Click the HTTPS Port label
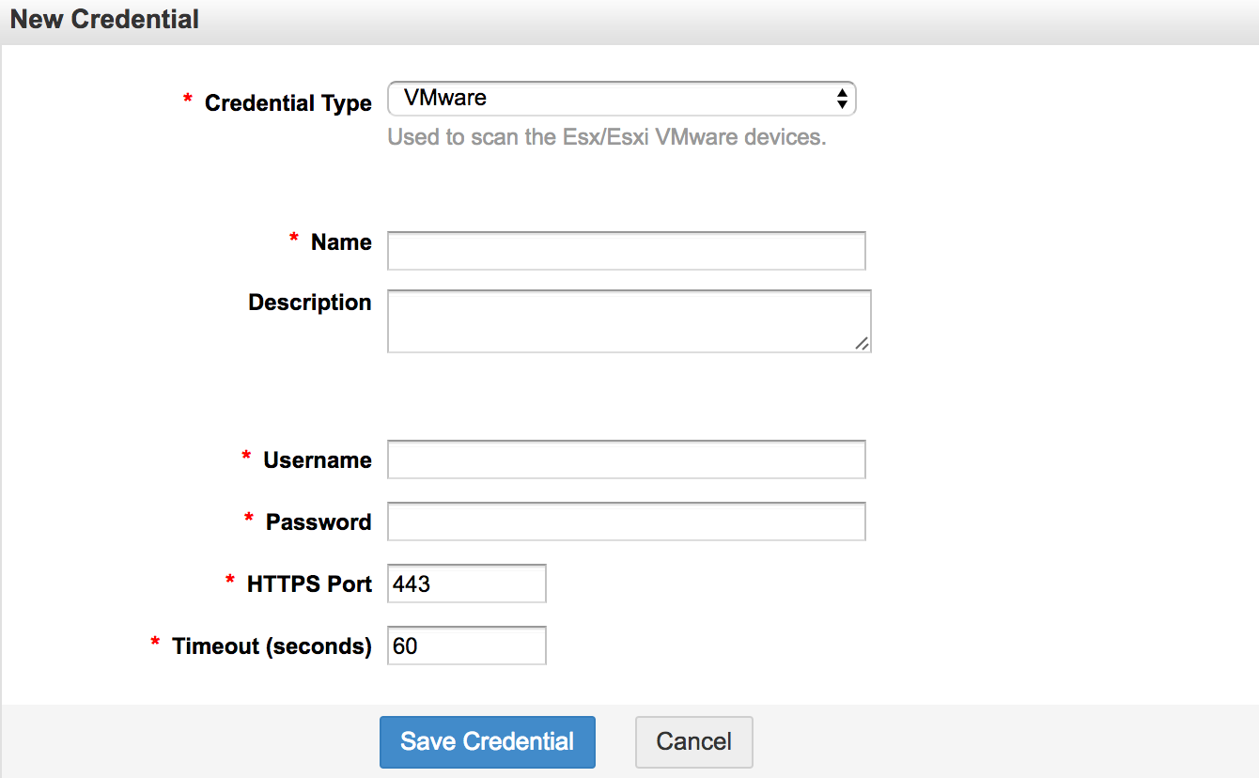 pyautogui.click(x=309, y=583)
